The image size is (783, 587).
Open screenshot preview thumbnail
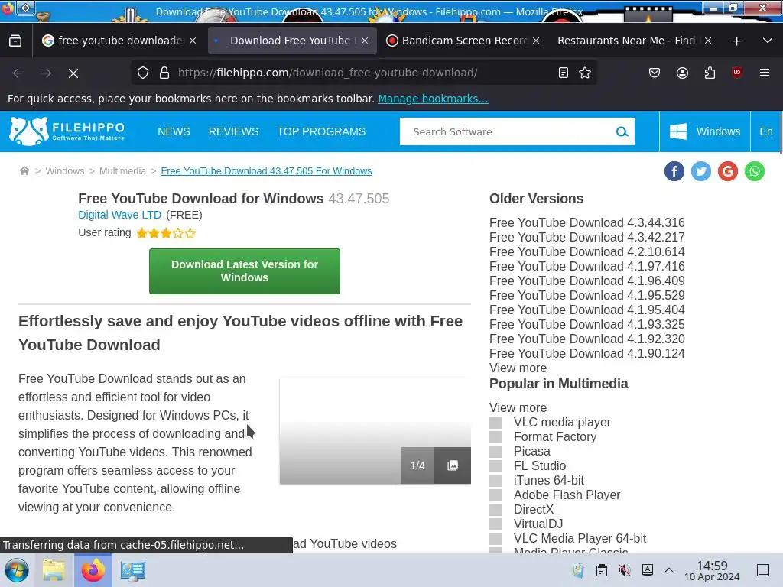tap(375, 430)
